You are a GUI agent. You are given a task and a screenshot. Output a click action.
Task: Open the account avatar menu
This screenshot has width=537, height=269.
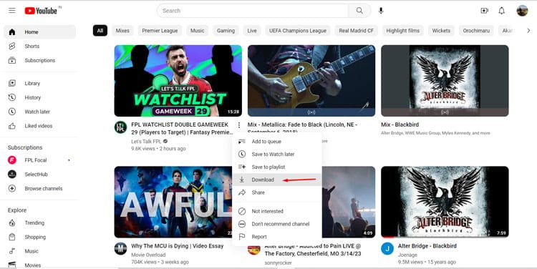[522, 11]
